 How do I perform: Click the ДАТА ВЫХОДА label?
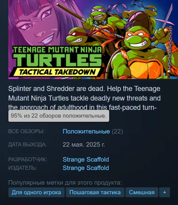(28, 145)
